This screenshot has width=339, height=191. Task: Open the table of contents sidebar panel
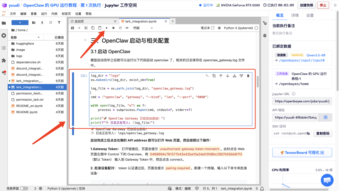tap(4, 48)
